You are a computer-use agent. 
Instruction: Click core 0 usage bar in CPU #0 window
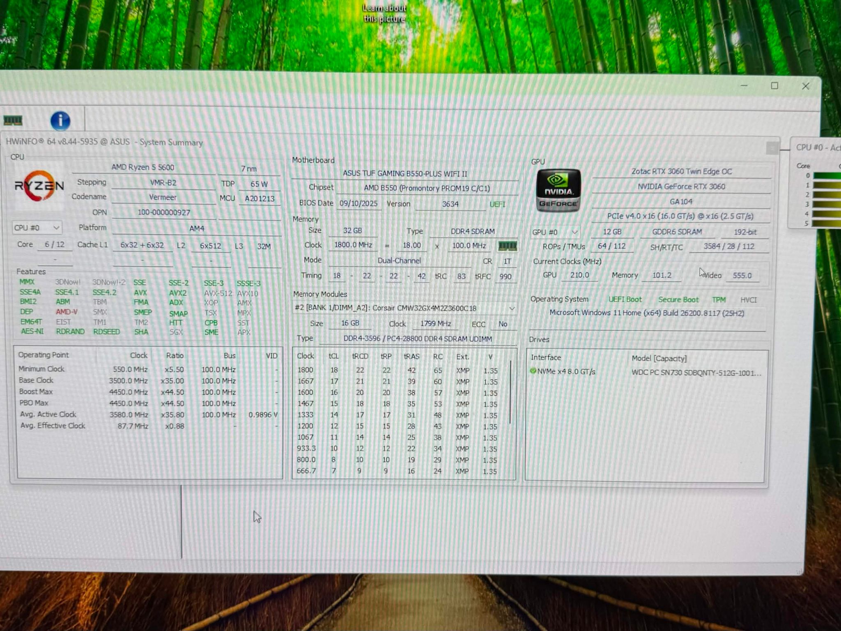pyautogui.click(x=827, y=176)
